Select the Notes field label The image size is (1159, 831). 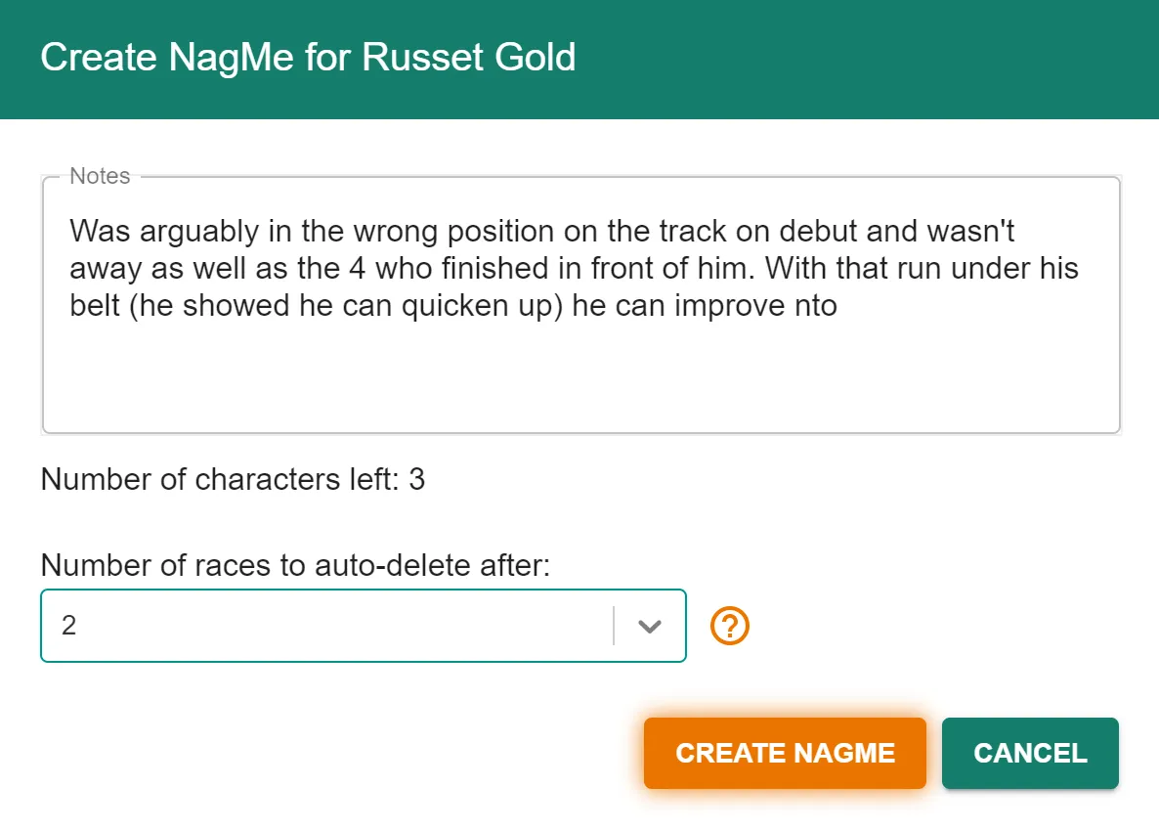(x=100, y=176)
